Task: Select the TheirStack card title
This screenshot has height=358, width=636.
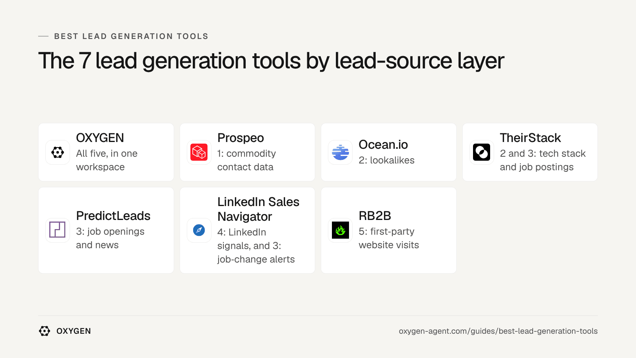Action: click(530, 138)
